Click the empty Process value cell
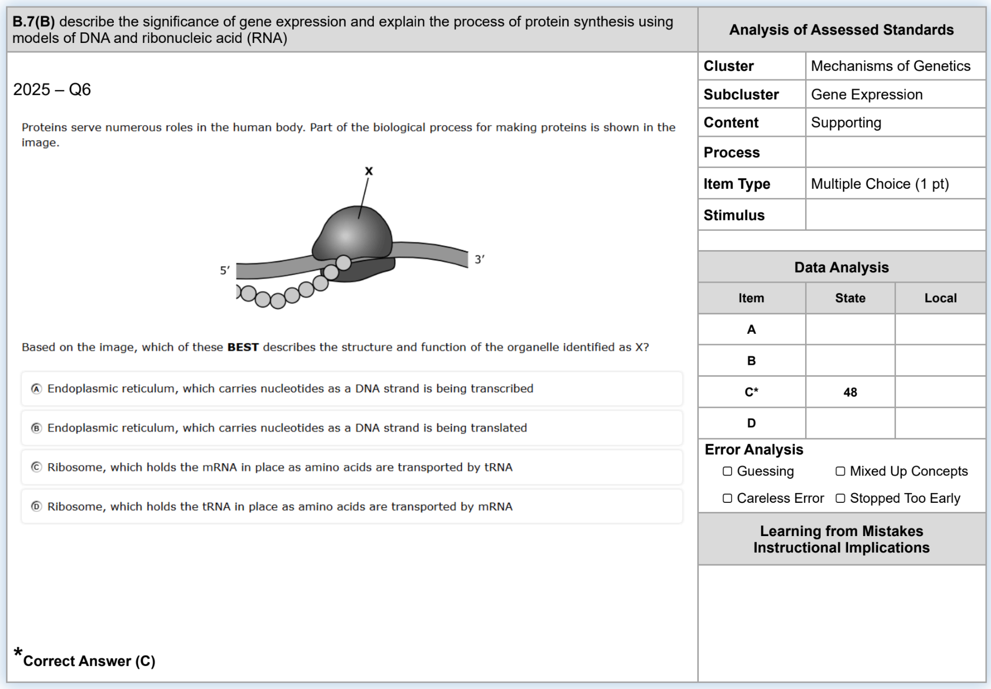Screen dimensions: 991x689 click(x=895, y=152)
